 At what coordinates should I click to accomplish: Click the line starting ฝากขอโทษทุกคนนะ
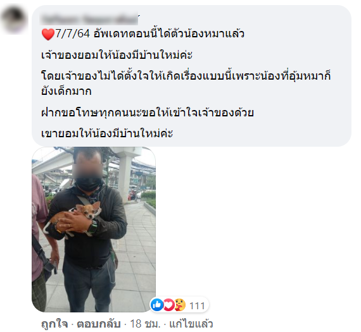pyautogui.click(x=148, y=113)
